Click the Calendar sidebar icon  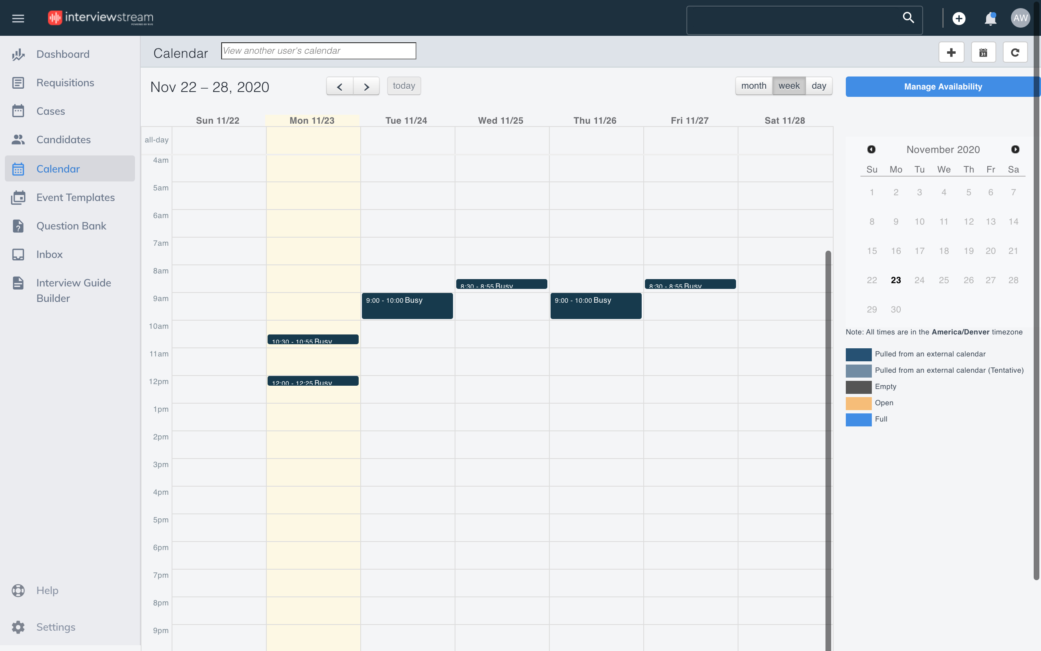point(18,169)
